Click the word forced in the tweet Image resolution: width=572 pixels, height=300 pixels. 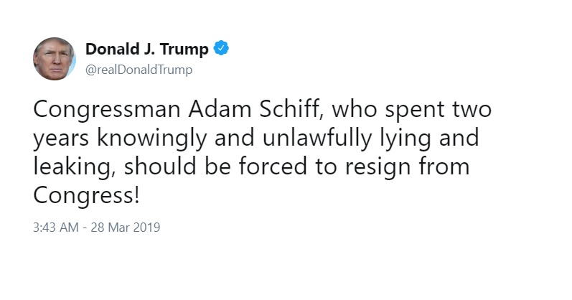(273, 166)
